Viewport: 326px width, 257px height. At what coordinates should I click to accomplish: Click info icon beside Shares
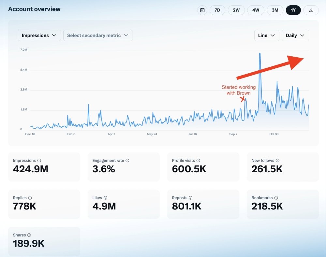point(29,235)
